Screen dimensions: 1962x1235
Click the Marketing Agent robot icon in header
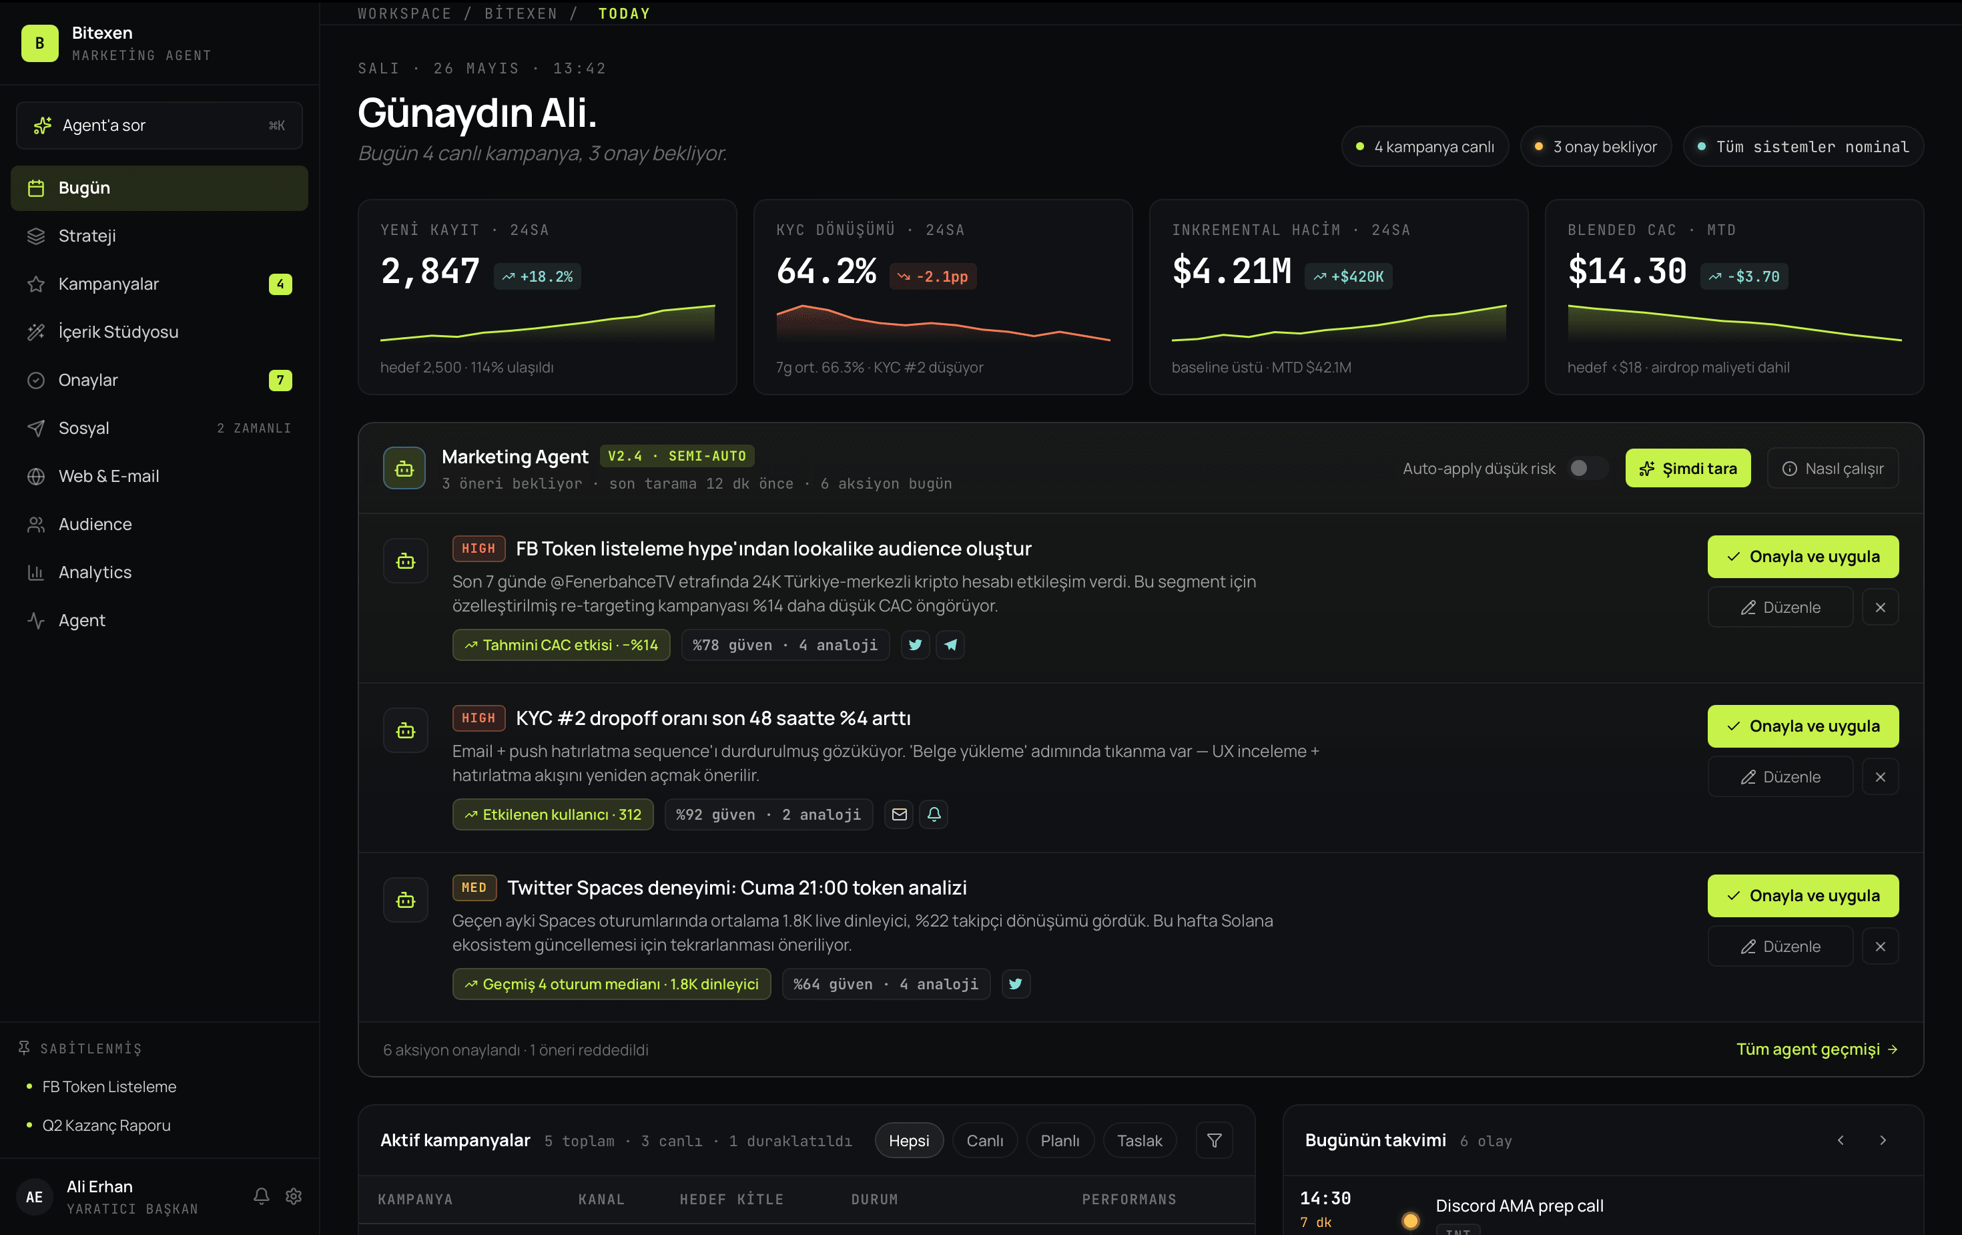tap(404, 469)
